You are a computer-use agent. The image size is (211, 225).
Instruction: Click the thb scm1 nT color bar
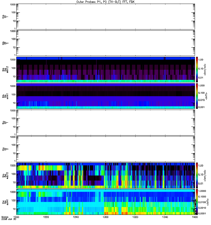point(197,96)
